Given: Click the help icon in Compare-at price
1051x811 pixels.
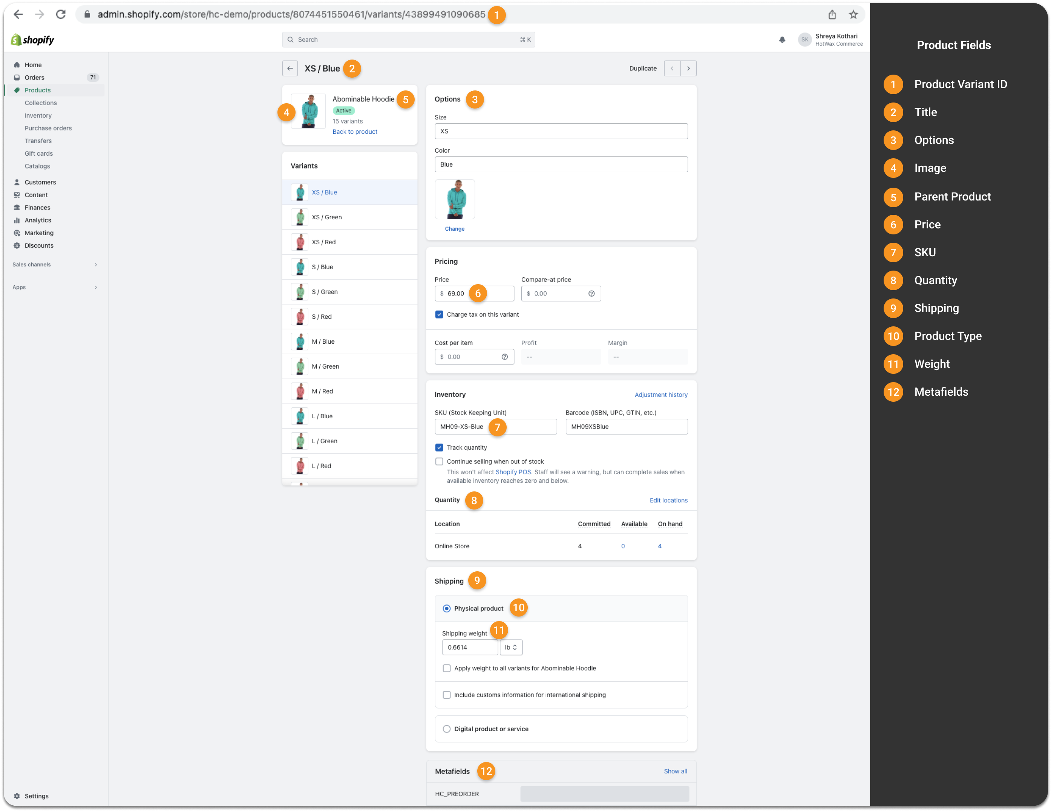Looking at the screenshot, I should [x=591, y=294].
